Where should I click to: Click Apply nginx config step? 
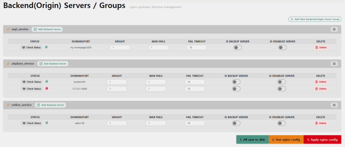[322, 140]
